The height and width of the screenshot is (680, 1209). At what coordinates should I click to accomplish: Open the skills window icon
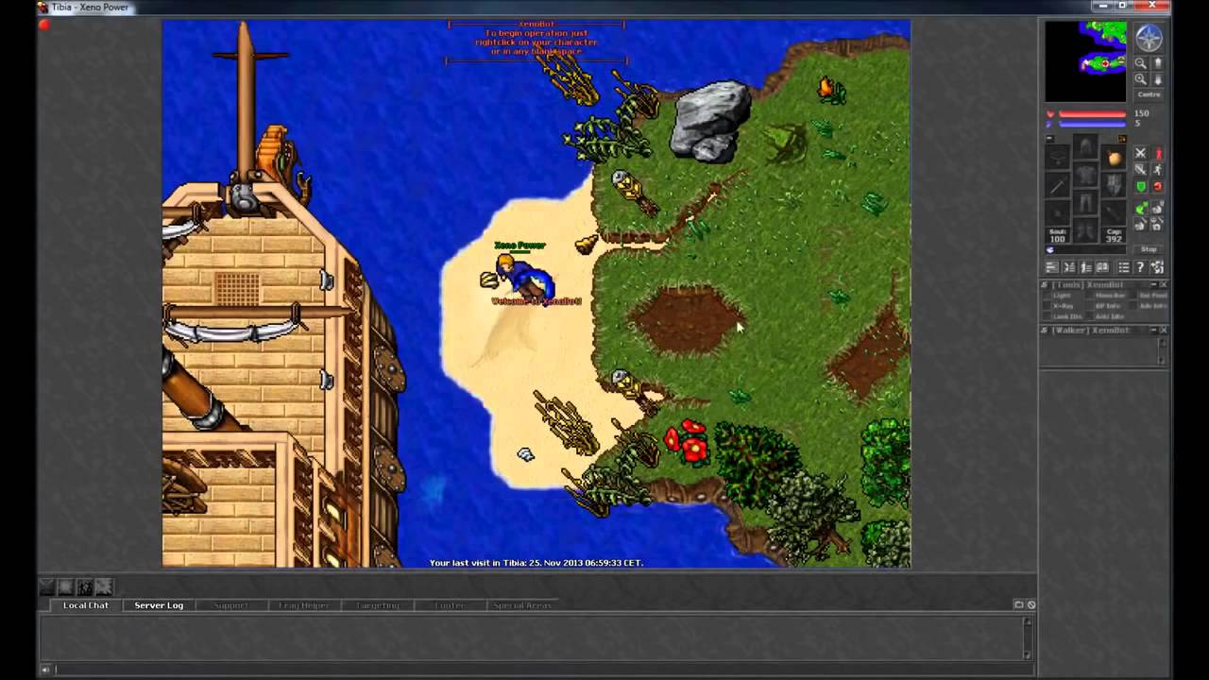1052,267
